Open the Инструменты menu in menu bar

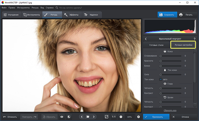23,8
